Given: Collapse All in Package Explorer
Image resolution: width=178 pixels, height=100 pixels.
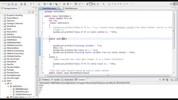Looking at the screenshot, I should [29, 12].
